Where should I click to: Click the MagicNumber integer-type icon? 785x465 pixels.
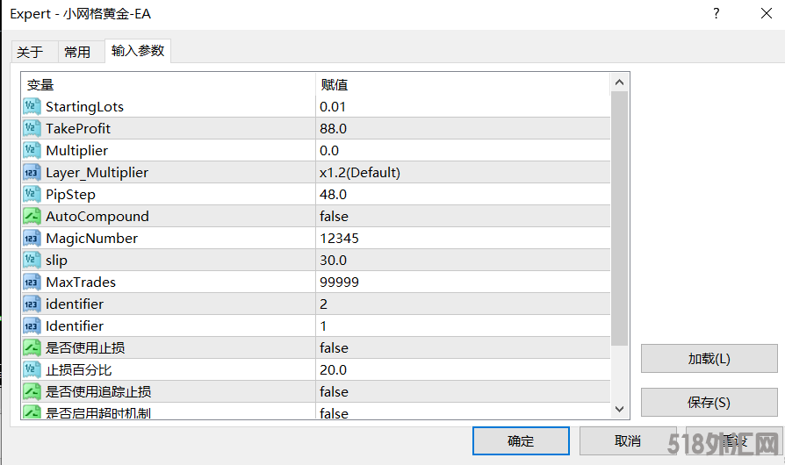[32, 239]
